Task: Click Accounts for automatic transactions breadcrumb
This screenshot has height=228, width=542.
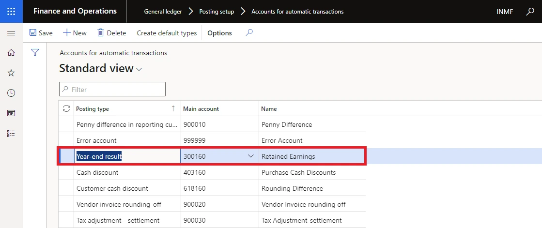Action: [x=297, y=12]
